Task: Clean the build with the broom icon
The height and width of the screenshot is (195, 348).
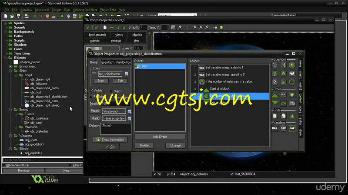Action: (x=54, y=16)
